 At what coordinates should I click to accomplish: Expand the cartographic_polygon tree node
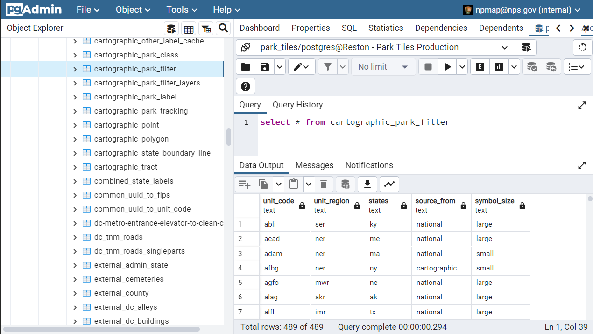click(75, 139)
